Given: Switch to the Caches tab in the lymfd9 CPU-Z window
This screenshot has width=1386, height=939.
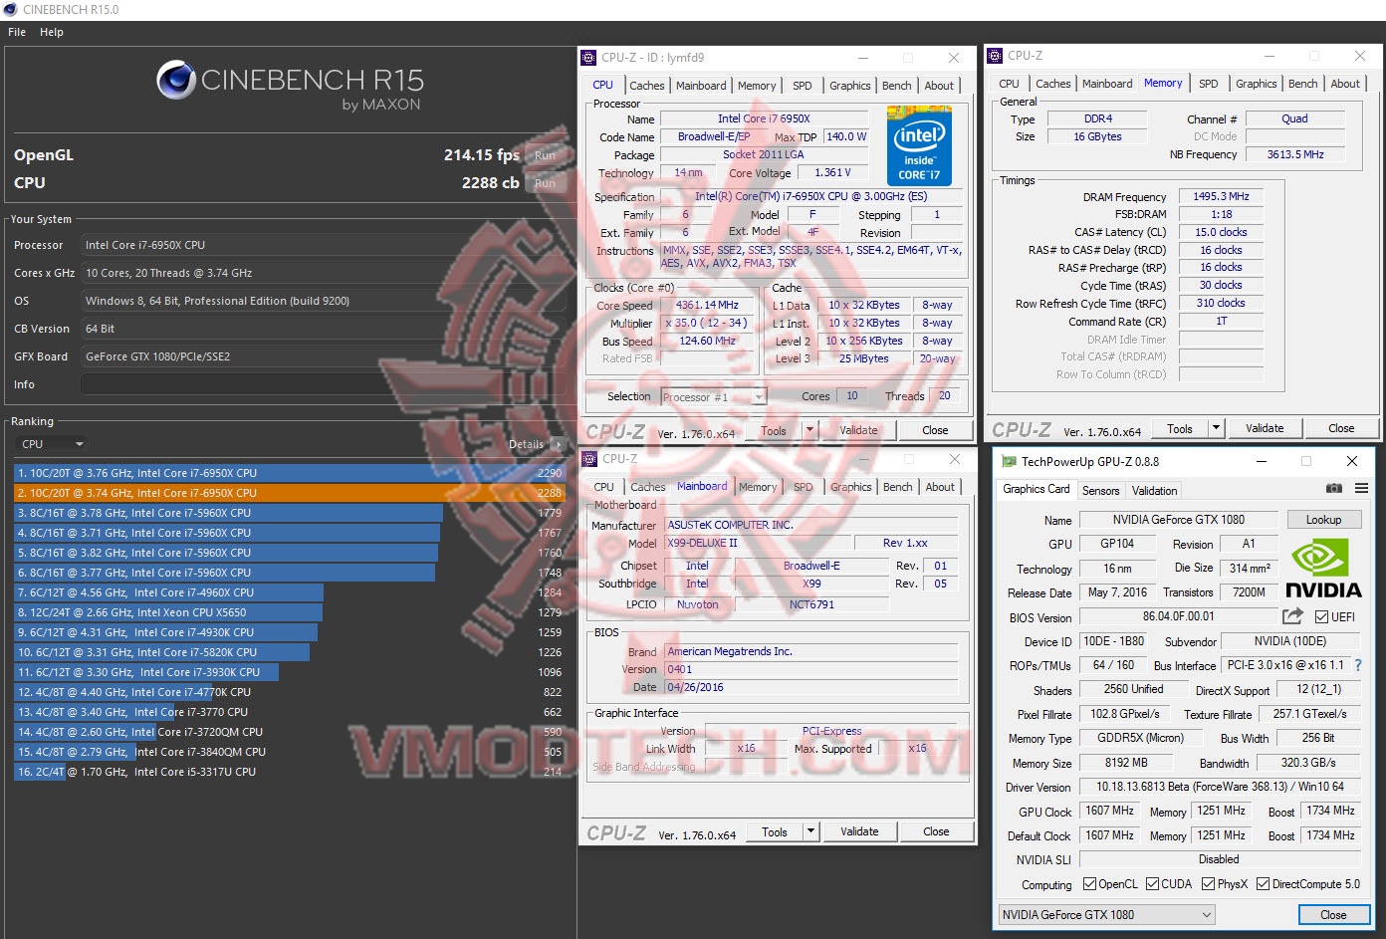Looking at the screenshot, I should click(x=647, y=86).
